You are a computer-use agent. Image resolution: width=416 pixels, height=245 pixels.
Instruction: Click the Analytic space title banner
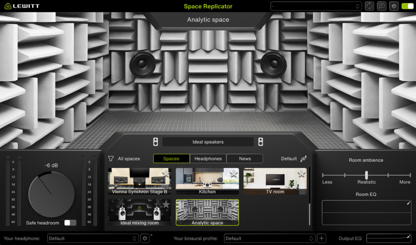(x=208, y=19)
